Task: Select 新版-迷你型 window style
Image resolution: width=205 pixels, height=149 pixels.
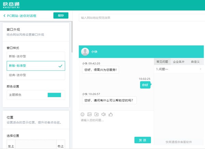Action: tap(36, 56)
